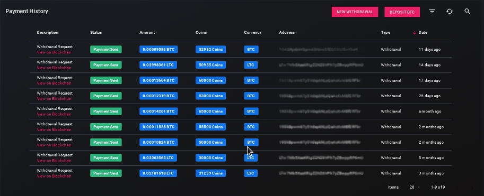Click Payment Sent status in the 65000 Coins row
484x196 pixels.
pyautogui.click(x=106, y=111)
